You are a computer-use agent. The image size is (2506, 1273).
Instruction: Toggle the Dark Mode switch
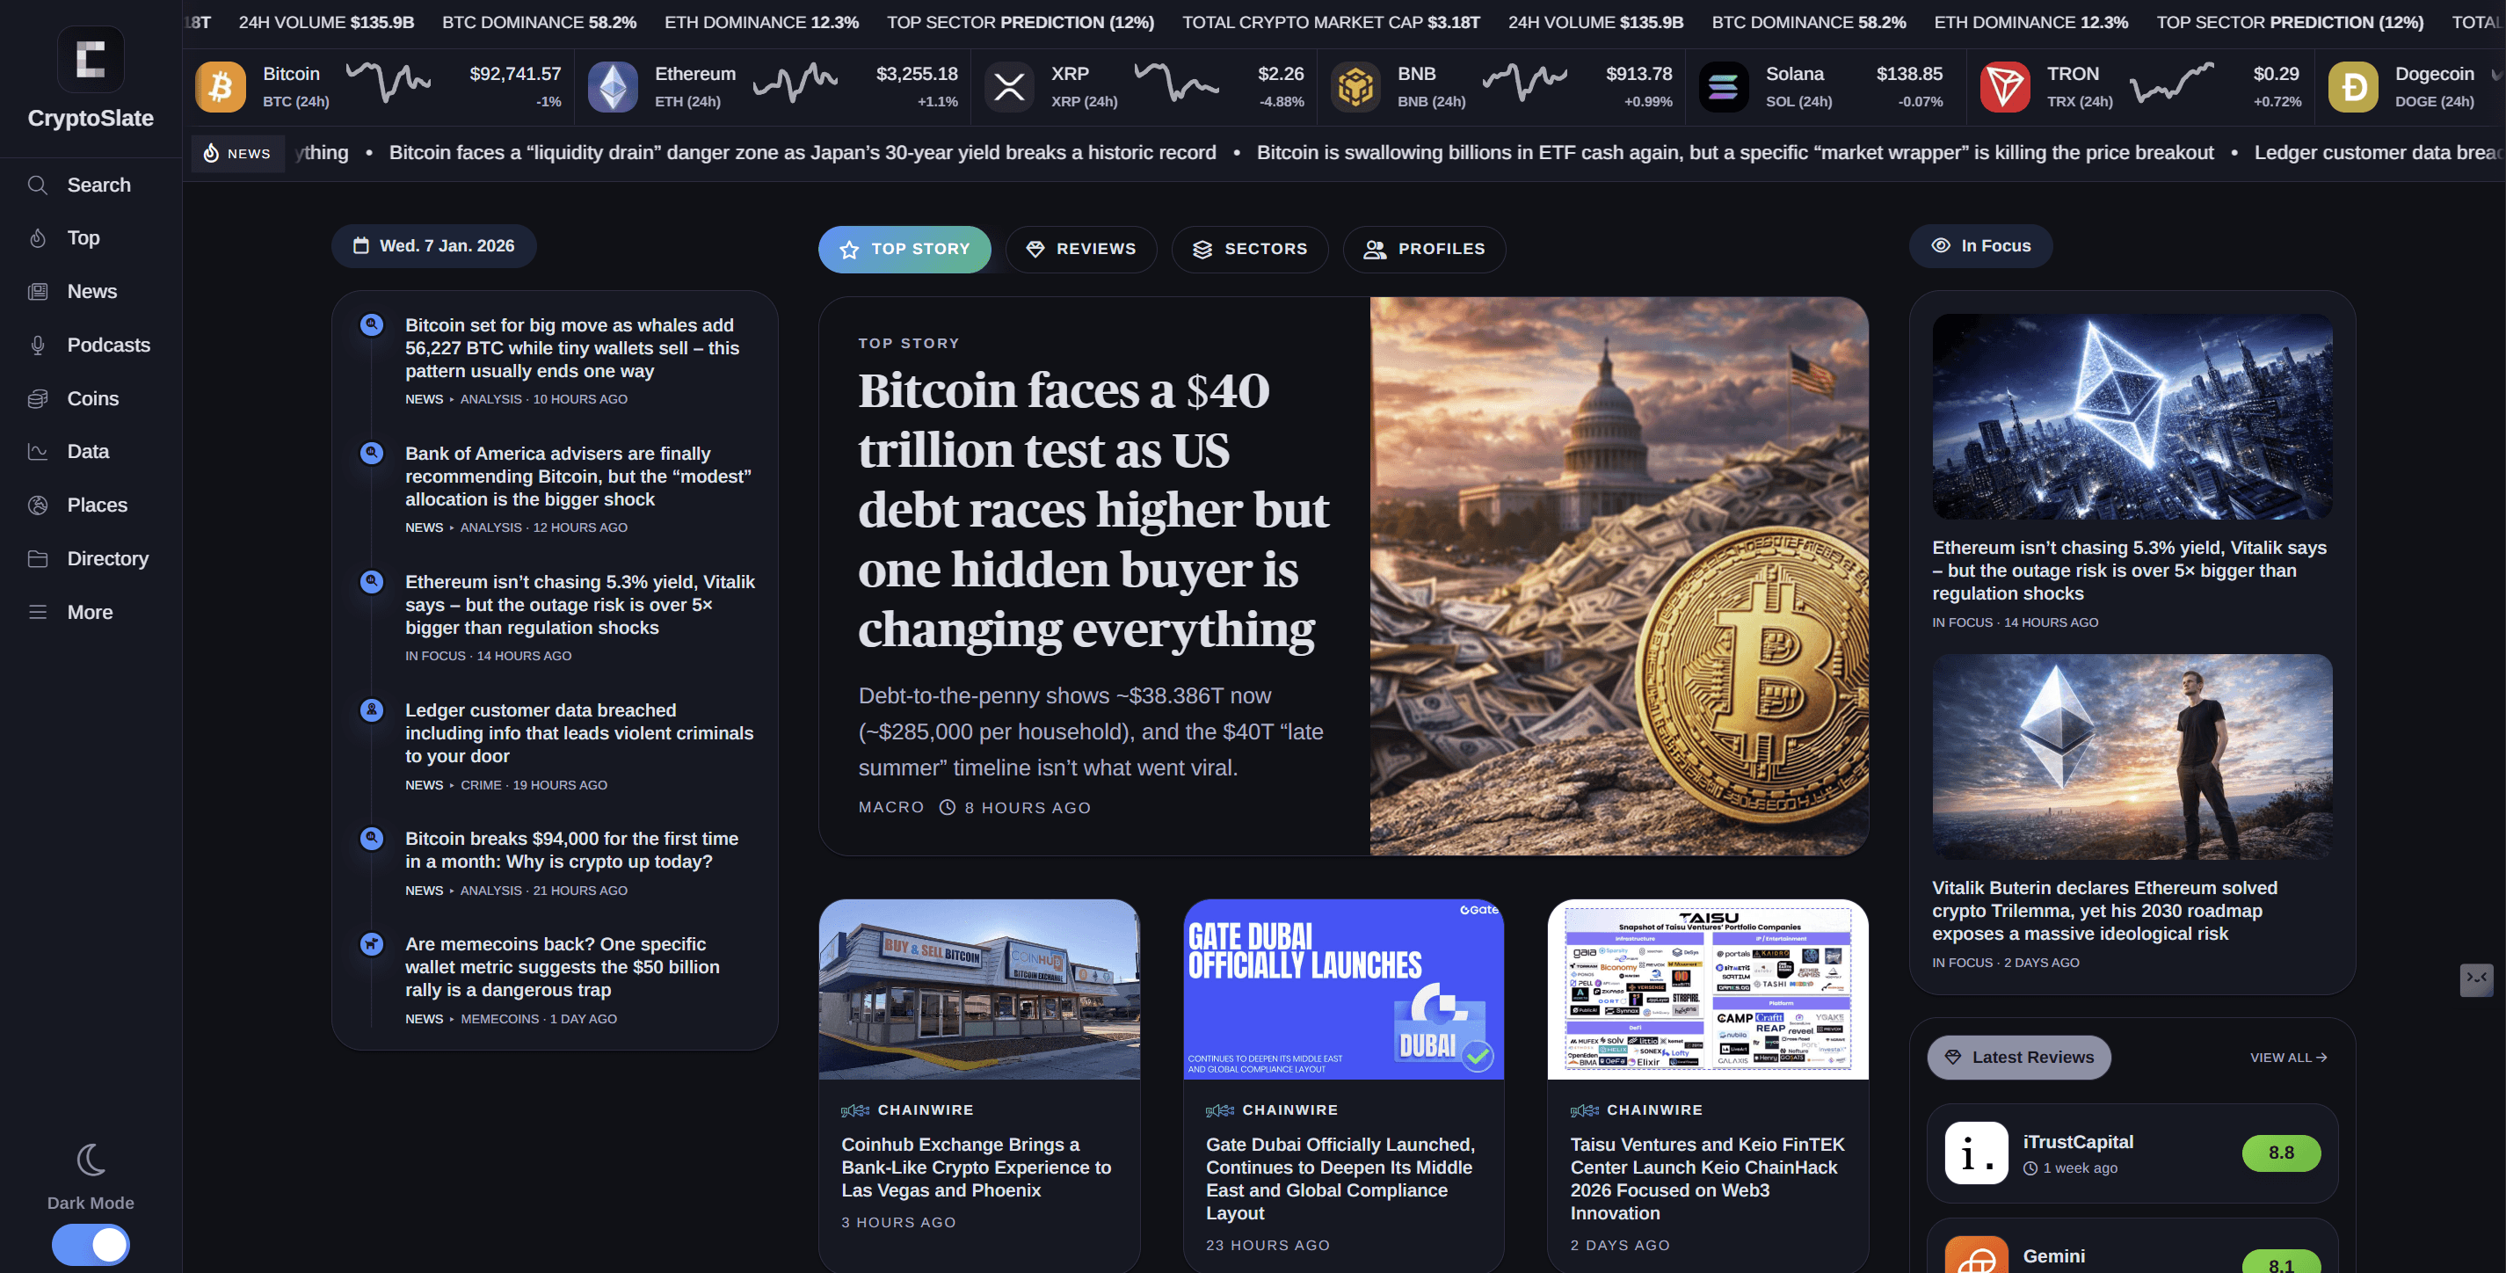coord(91,1245)
